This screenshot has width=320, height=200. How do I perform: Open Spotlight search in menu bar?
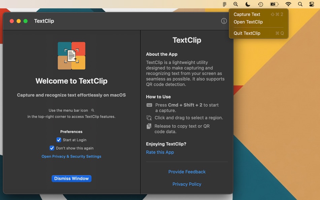click(x=300, y=4)
